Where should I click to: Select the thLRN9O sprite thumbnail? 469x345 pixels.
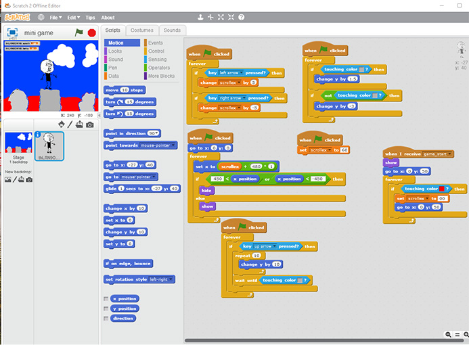tap(49, 146)
